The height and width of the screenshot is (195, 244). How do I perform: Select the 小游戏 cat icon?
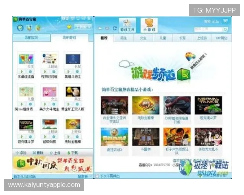coord(149,25)
